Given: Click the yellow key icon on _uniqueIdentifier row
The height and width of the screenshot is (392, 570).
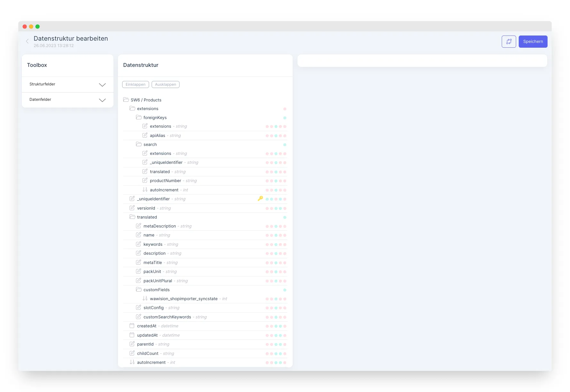Looking at the screenshot, I should click(x=260, y=198).
